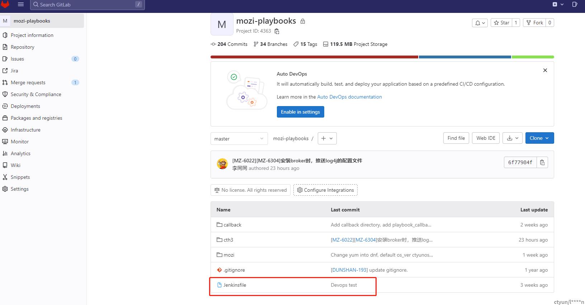Open the master branch dropdown
This screenshot has height=305, width=585.
[x=239, y=139]
